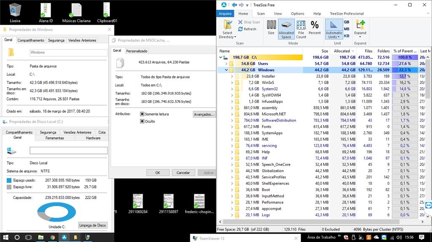Set unit to MB

tap(347, 29)
